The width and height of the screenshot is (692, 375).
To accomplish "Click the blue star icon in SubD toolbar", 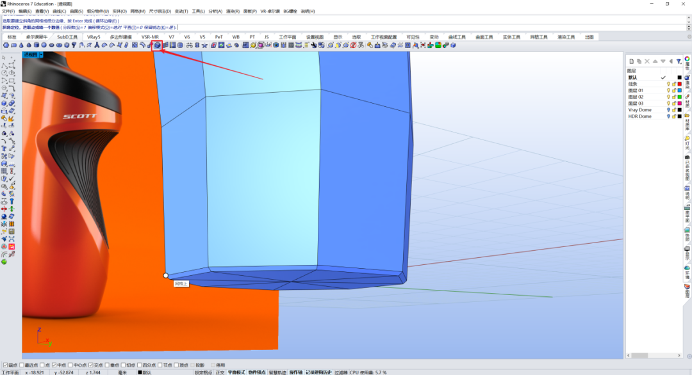I will tap(204, 45).
